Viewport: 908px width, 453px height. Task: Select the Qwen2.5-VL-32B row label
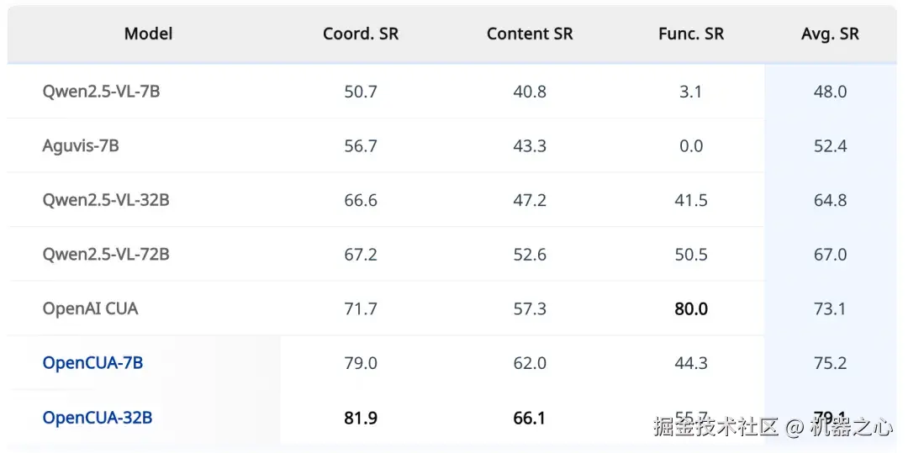pyautogui.click(x=106, y=200)
